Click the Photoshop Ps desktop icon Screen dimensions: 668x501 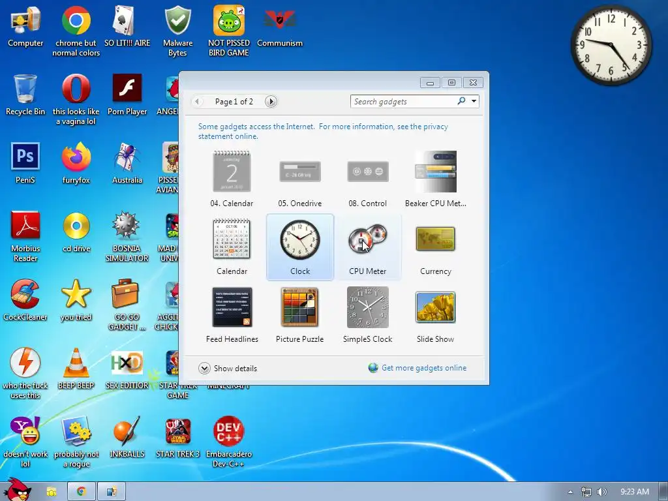(25, 163)
